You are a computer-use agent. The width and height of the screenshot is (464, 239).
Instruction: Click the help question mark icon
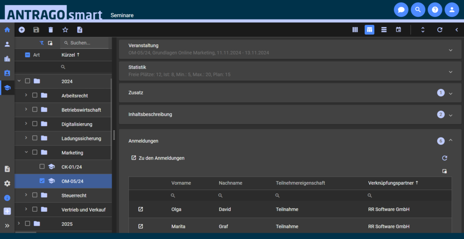tap(435, 9)
